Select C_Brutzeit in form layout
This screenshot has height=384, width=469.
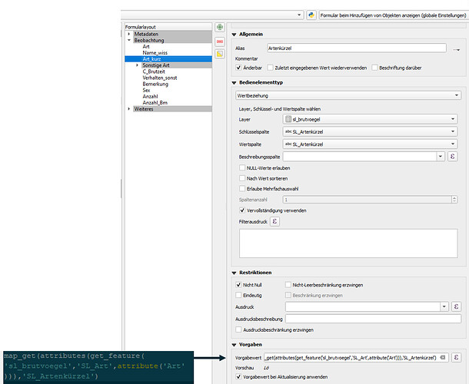click(x=154, y=71)
